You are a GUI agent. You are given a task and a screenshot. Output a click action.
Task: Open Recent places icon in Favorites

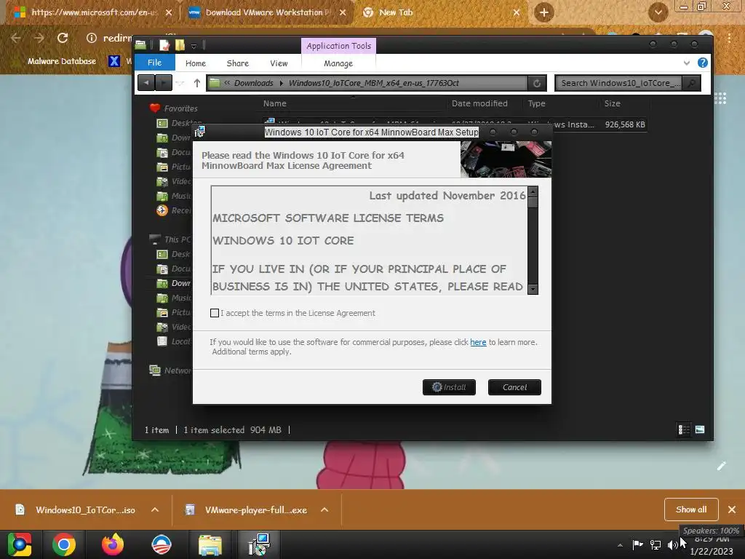point(162,210)
